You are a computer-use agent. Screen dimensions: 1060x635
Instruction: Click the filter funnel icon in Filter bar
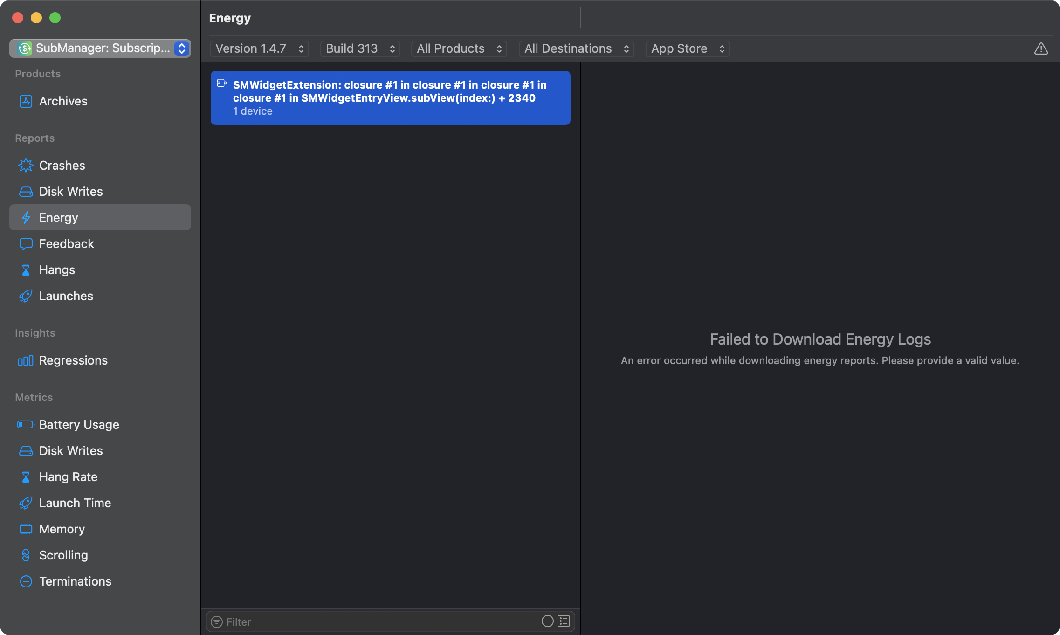[217, 621]
